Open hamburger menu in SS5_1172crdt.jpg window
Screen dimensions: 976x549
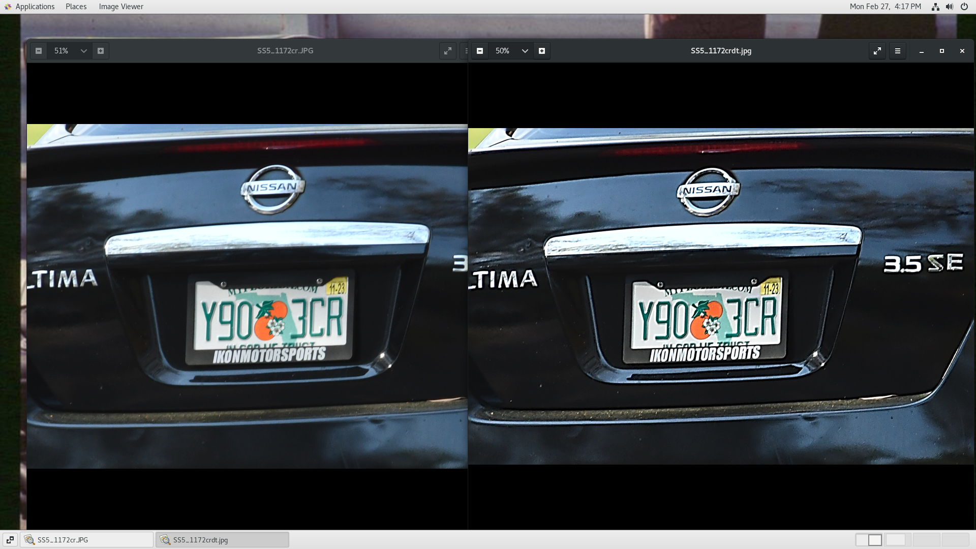pyautogui.click(x=898, y=51)
